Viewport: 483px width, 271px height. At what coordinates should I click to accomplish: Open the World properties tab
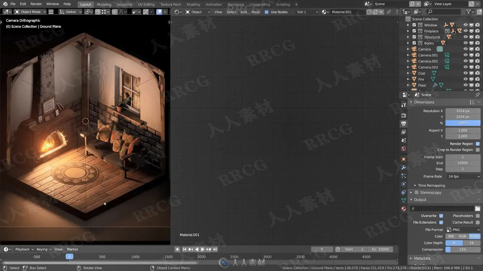pyautogui.click(x=404, y=149)
